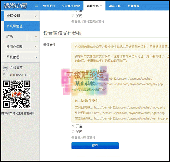Open the 客服中心 dropdown menu
Image resolution: width=170 pixels, height=162 pixels.
coord(94,6)
